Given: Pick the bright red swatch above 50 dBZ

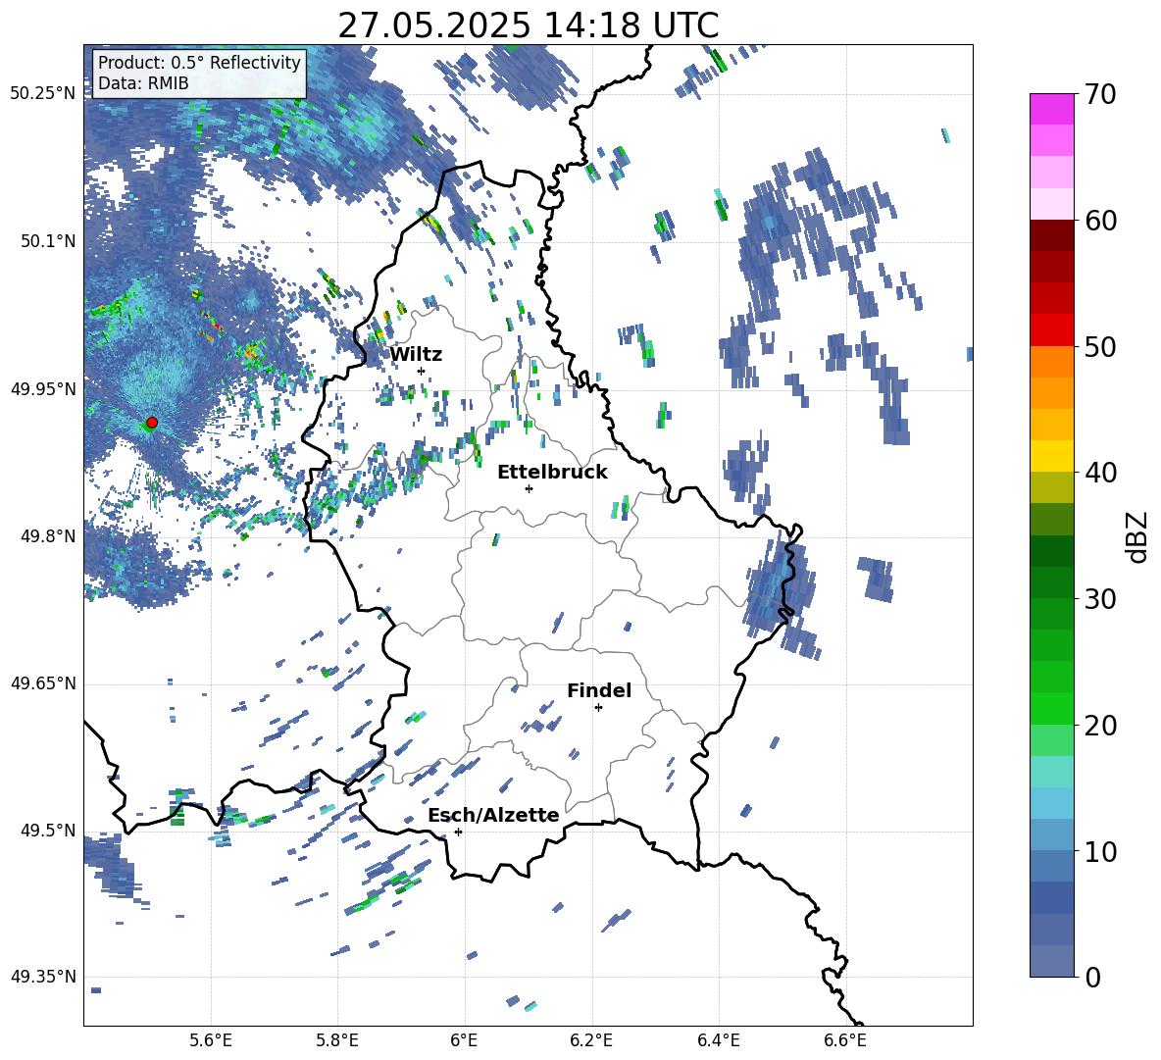Looking at the screenshot, I should click(x=1051, y=330).
